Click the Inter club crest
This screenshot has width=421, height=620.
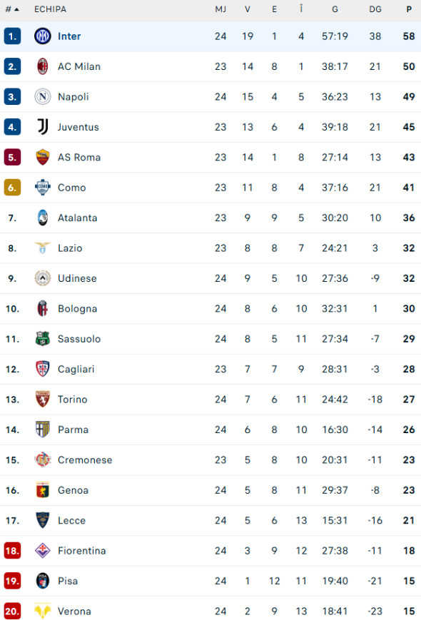point(42,36)
